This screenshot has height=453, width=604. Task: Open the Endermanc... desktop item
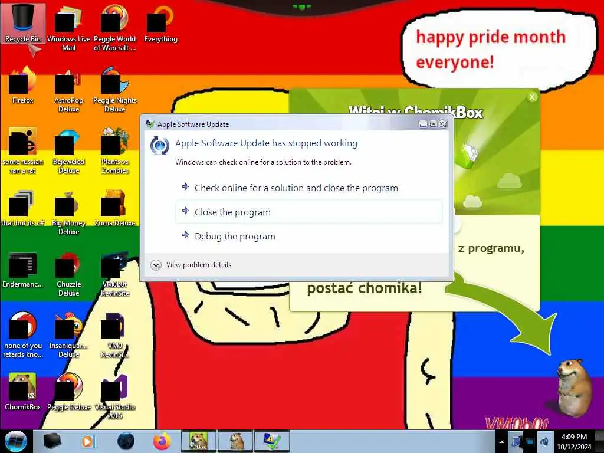(23, 269)
